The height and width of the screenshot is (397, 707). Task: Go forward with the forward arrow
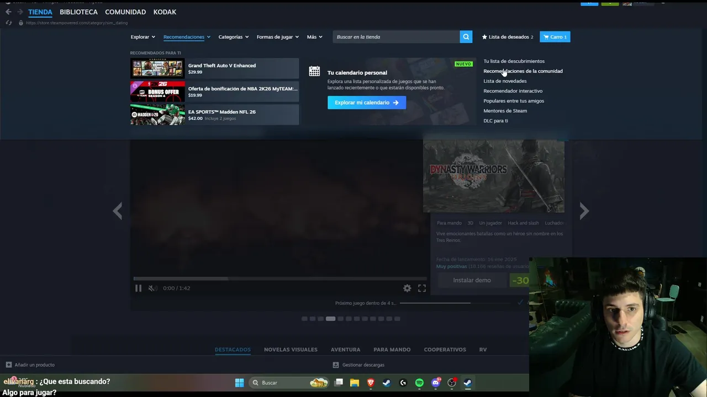pyautogui.click(x=20, y=12)
